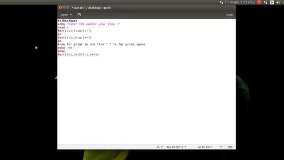Screen dimensions: 284x160
Task: Click the 'done' line
Action: coord(61,51)
